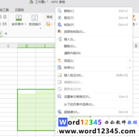
Task: Click the funnel filter icon
Action: click(x=59, y=60)
